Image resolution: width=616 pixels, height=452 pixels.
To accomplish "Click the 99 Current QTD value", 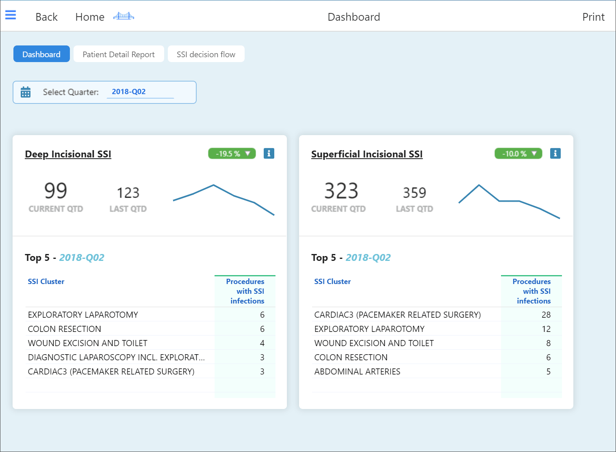I will (56, 191).
